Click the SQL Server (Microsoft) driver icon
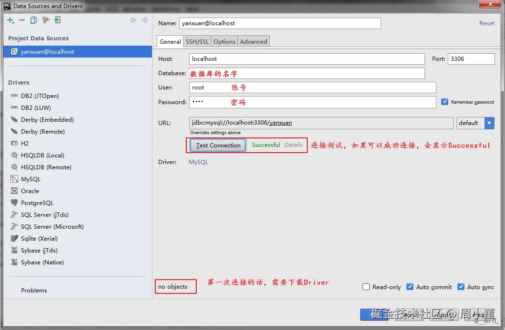The width and height of the screenshot is (505, 330). pos(14,226)
